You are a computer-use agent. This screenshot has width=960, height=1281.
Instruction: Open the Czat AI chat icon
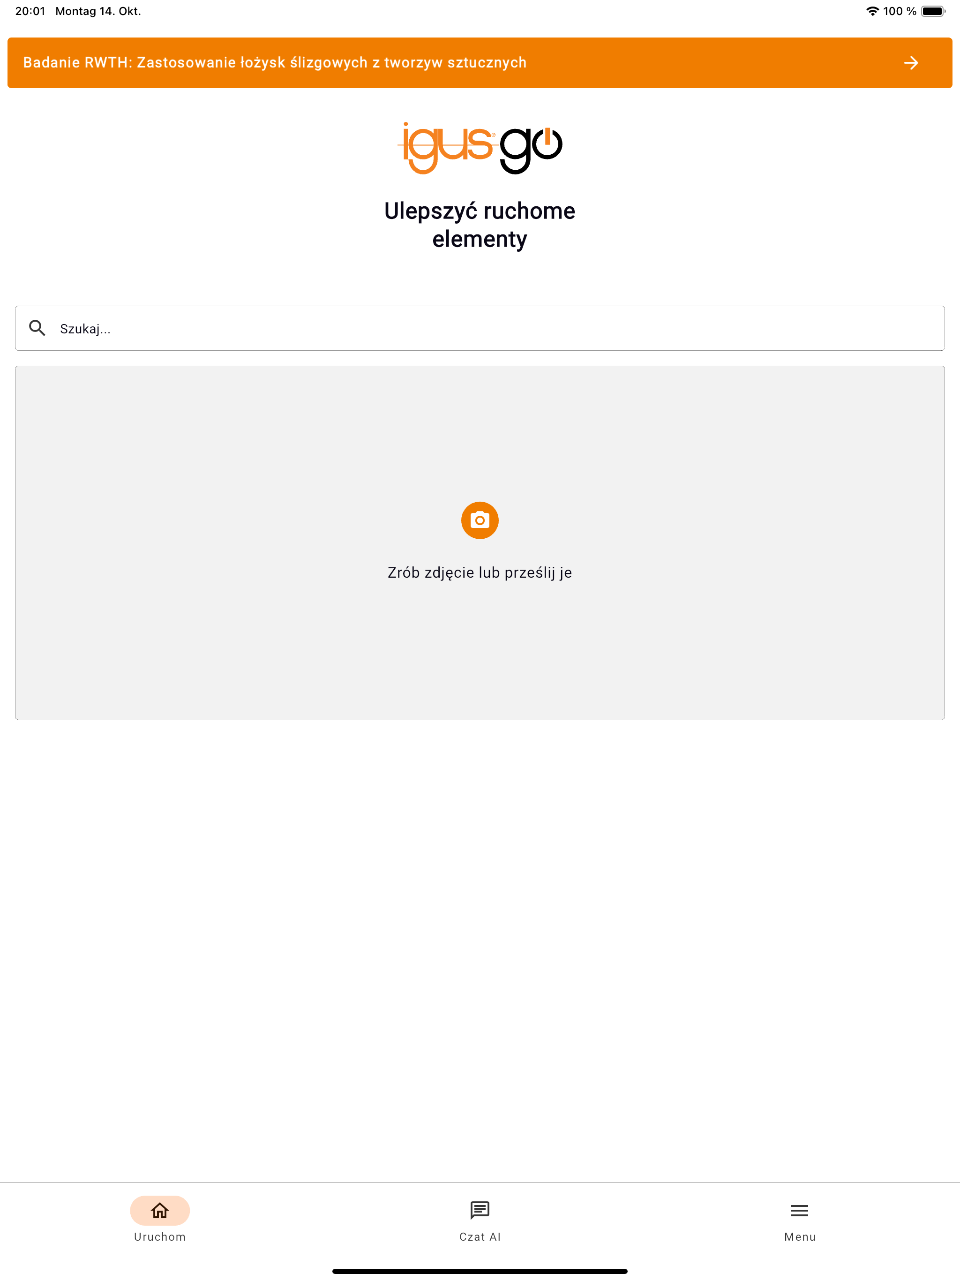pos(480,1210)
